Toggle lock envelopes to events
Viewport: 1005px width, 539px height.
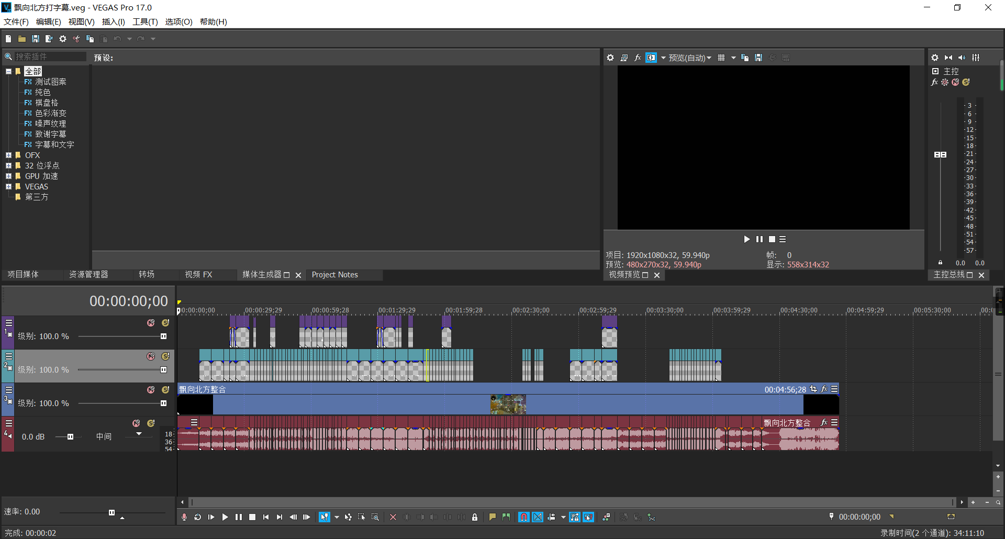pos(575,517)
